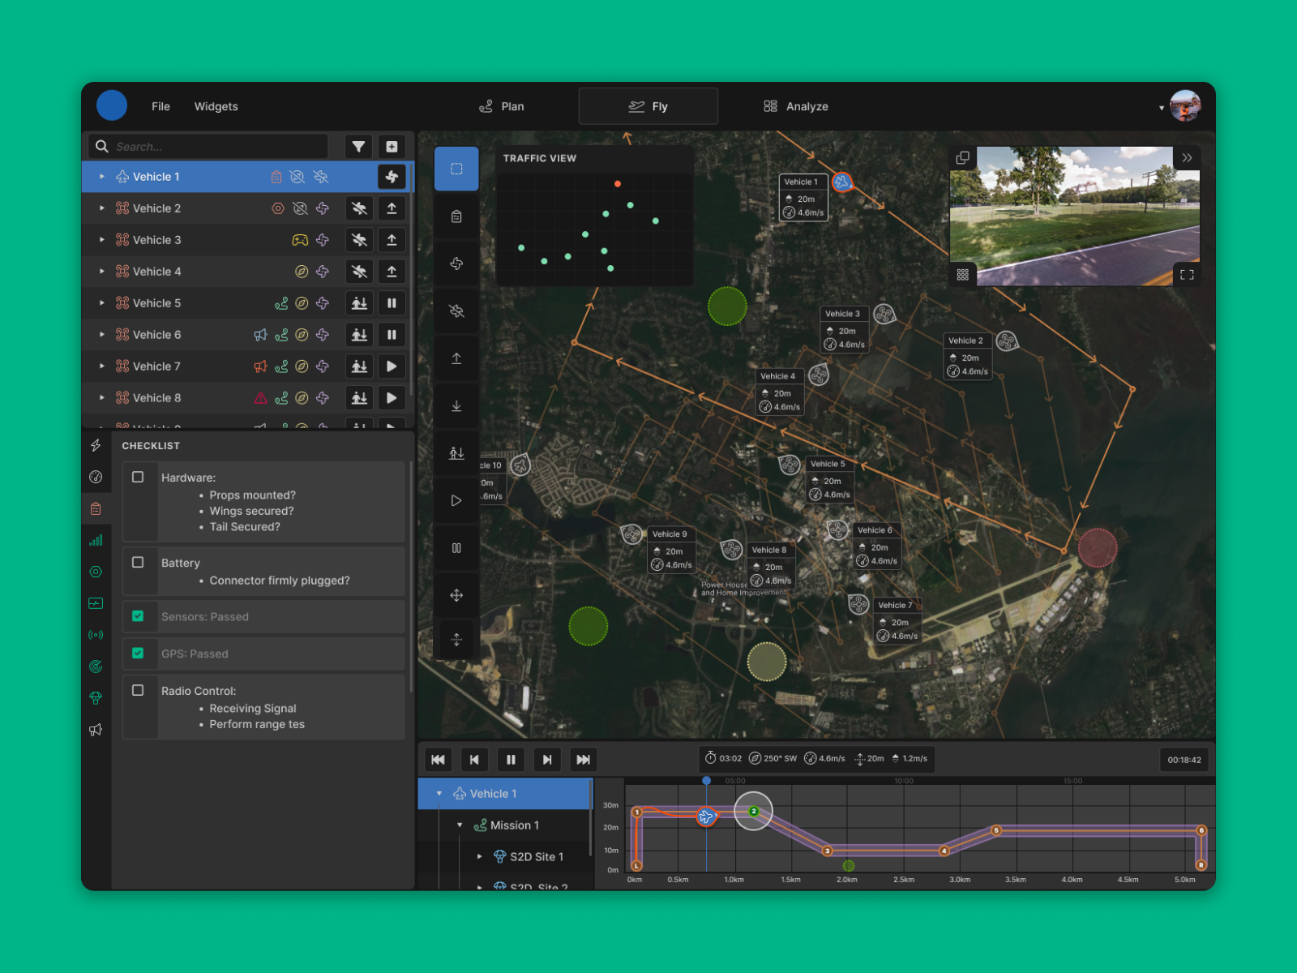
Task: Check the Radio Control checklist box
Action: click(x=138, y=691)
